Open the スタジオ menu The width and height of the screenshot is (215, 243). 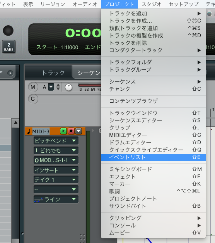152,4
